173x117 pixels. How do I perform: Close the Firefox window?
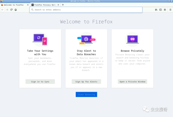pos(172,1)
